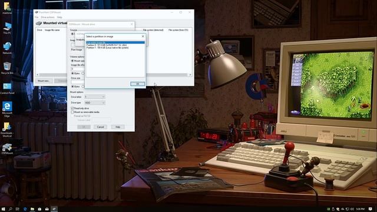Open the Drive type HDD dropdown
377x212 pixels.
coord(95,102)
